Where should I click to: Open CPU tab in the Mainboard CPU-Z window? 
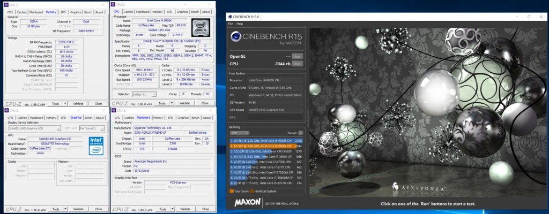(117, 118)
